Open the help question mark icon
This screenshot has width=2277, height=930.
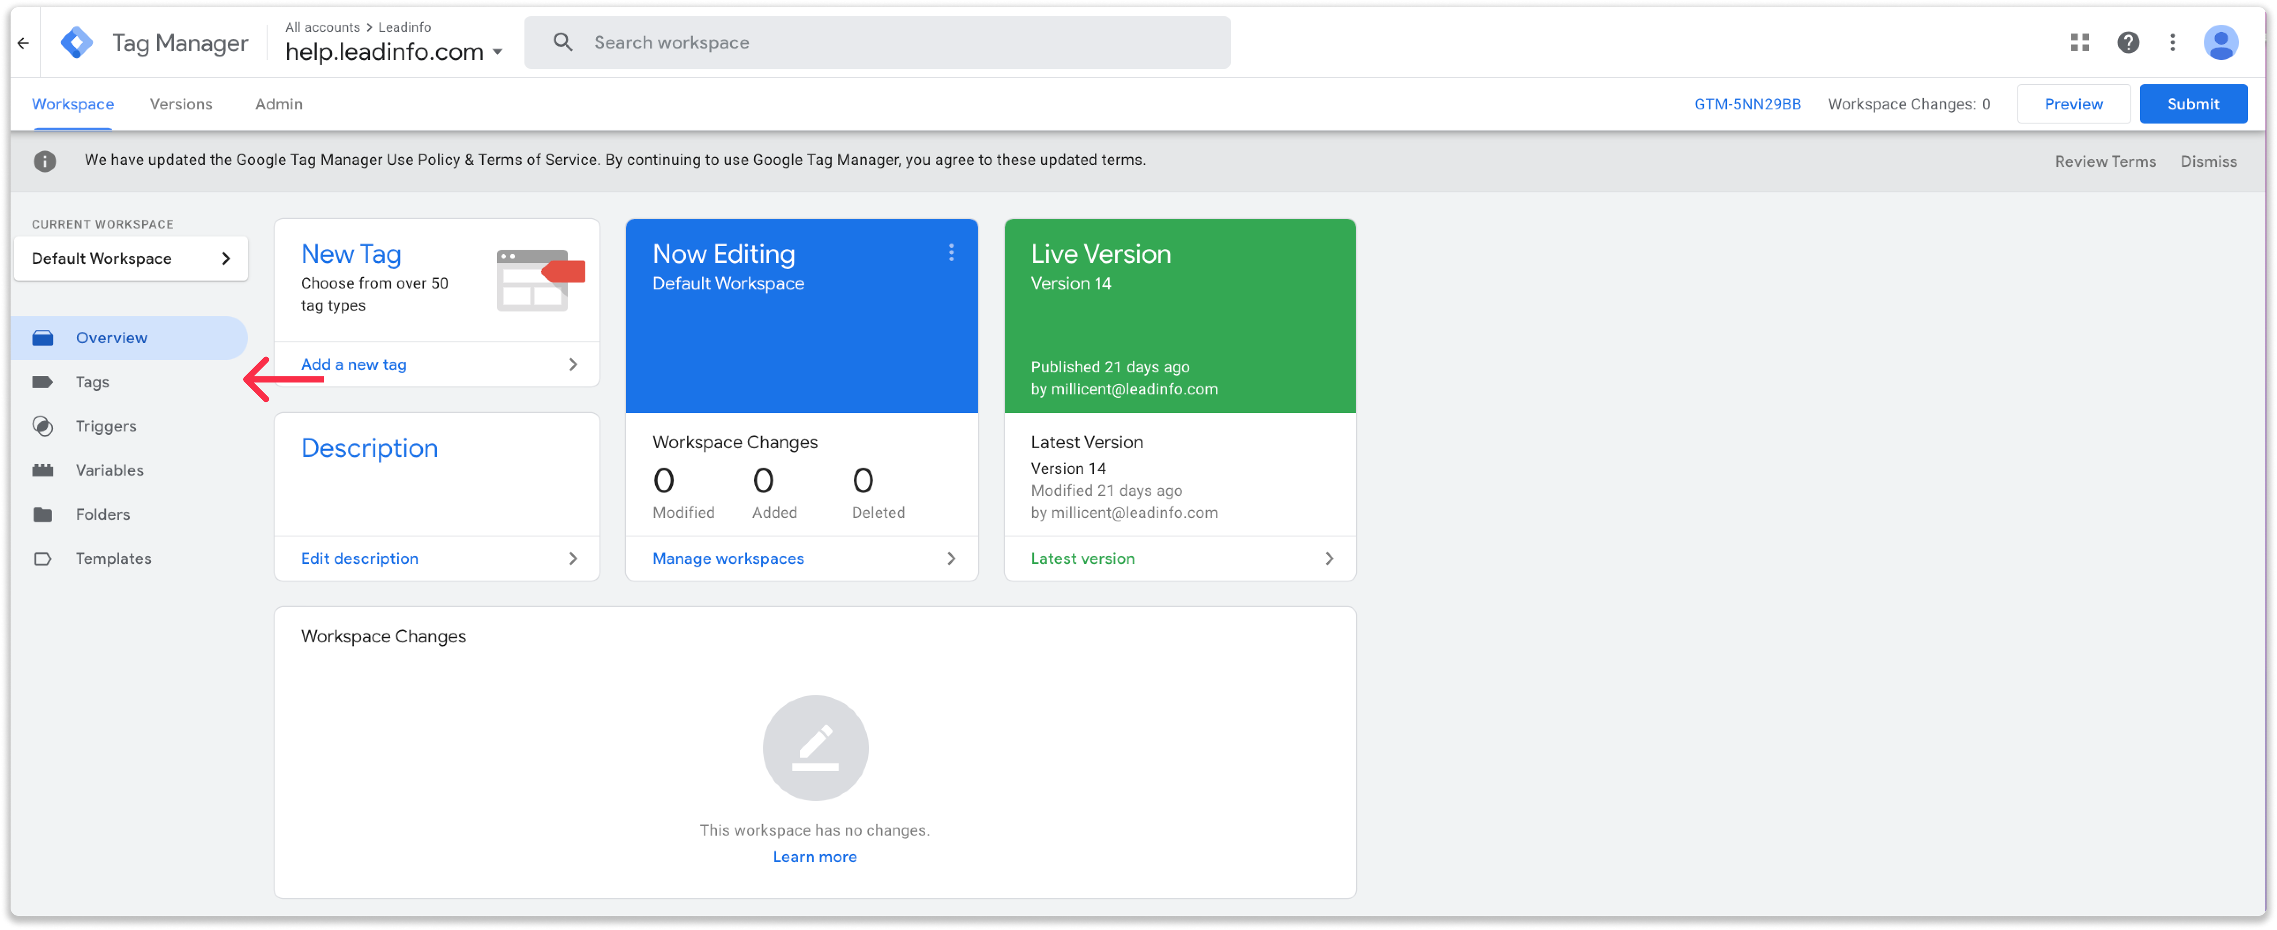tap(2128, 42)
